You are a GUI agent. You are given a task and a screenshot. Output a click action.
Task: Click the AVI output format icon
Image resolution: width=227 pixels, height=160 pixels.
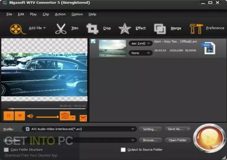(209, 48)
